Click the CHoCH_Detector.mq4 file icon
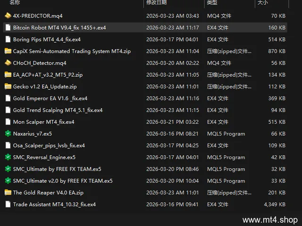302x226 pixels. tap(8, 63)
